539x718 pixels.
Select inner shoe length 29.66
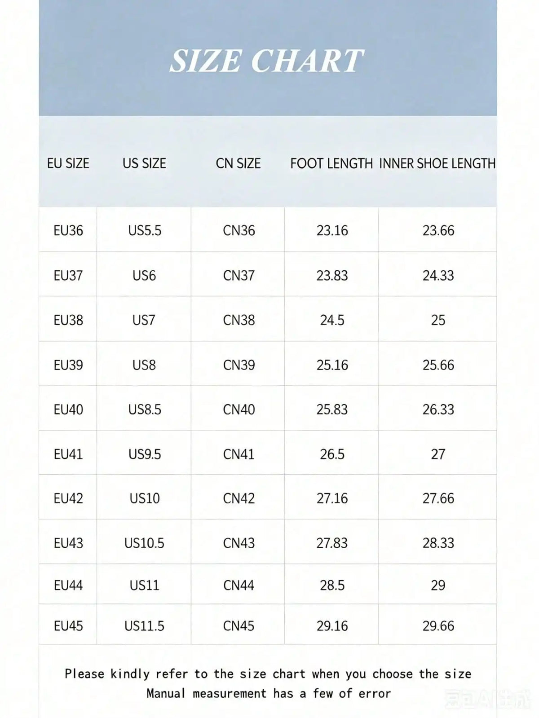click(438, 626)
